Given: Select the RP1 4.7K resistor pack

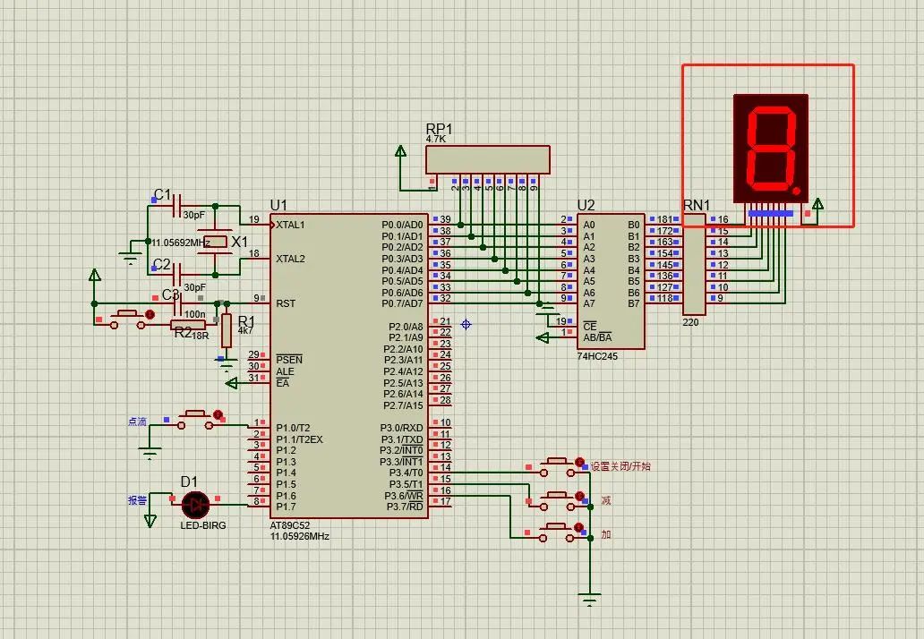Looking at the screenshot, I should 488,158.
